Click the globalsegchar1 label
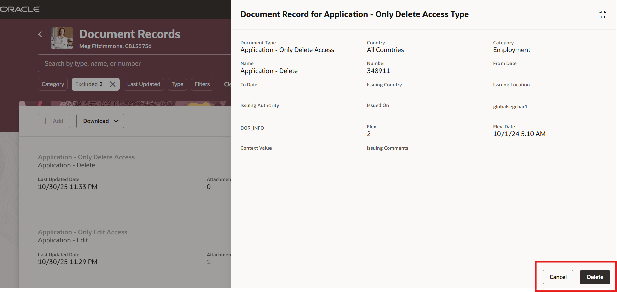The image size is (617, 292). pos(510,107)
